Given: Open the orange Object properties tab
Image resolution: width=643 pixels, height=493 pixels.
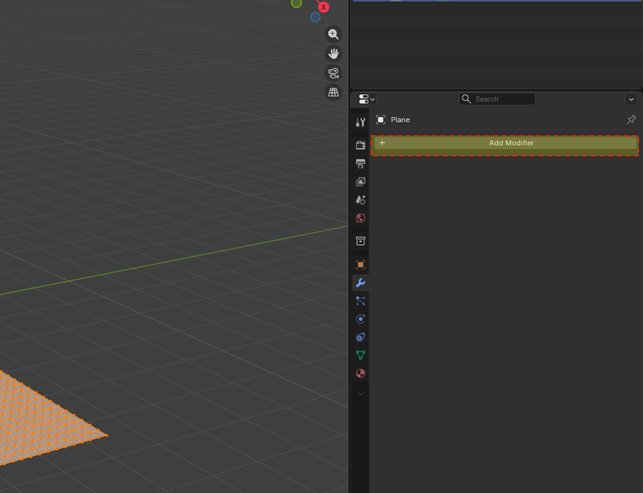Looking at the screenshot, I should click(361, 265).
